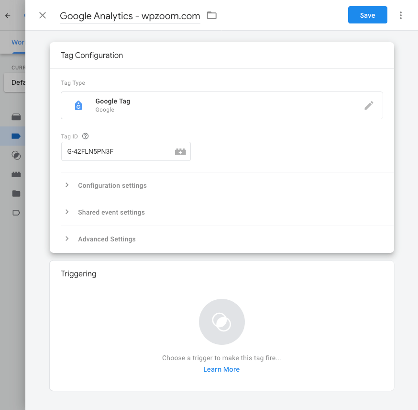
Task: Insert variable using brick plus icon
Action: [x=180, y=151]
